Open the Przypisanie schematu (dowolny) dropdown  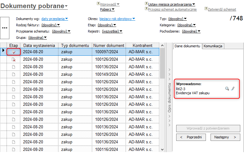pyautogui.click(x=61, y=31)
